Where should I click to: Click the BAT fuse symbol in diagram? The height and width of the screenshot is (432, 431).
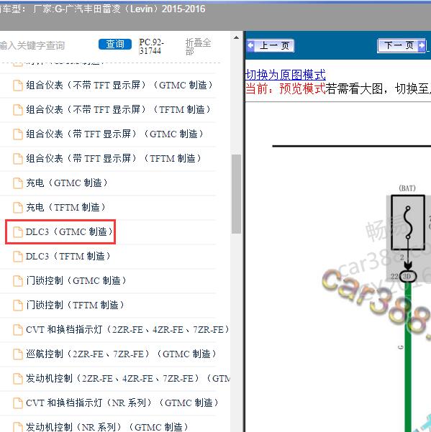(x=408, y=222)
